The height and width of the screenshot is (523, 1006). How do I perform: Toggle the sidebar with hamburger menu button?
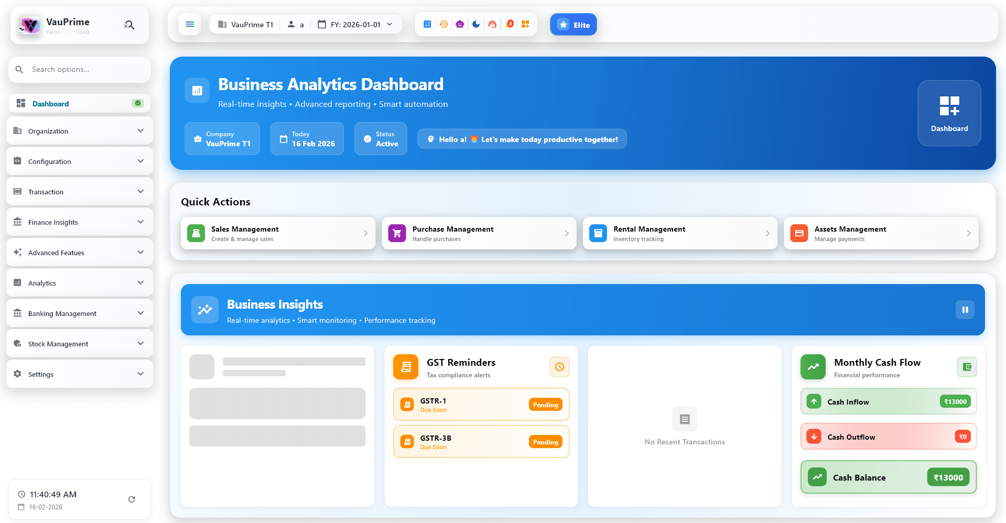tap(190, 24)
